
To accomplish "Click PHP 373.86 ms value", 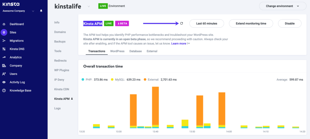I will [101, 79].
